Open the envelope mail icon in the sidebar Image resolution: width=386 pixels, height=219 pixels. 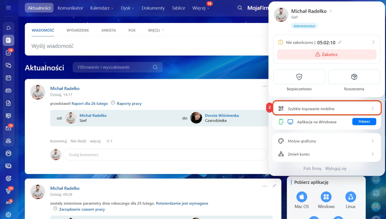[x=8, y=128]
